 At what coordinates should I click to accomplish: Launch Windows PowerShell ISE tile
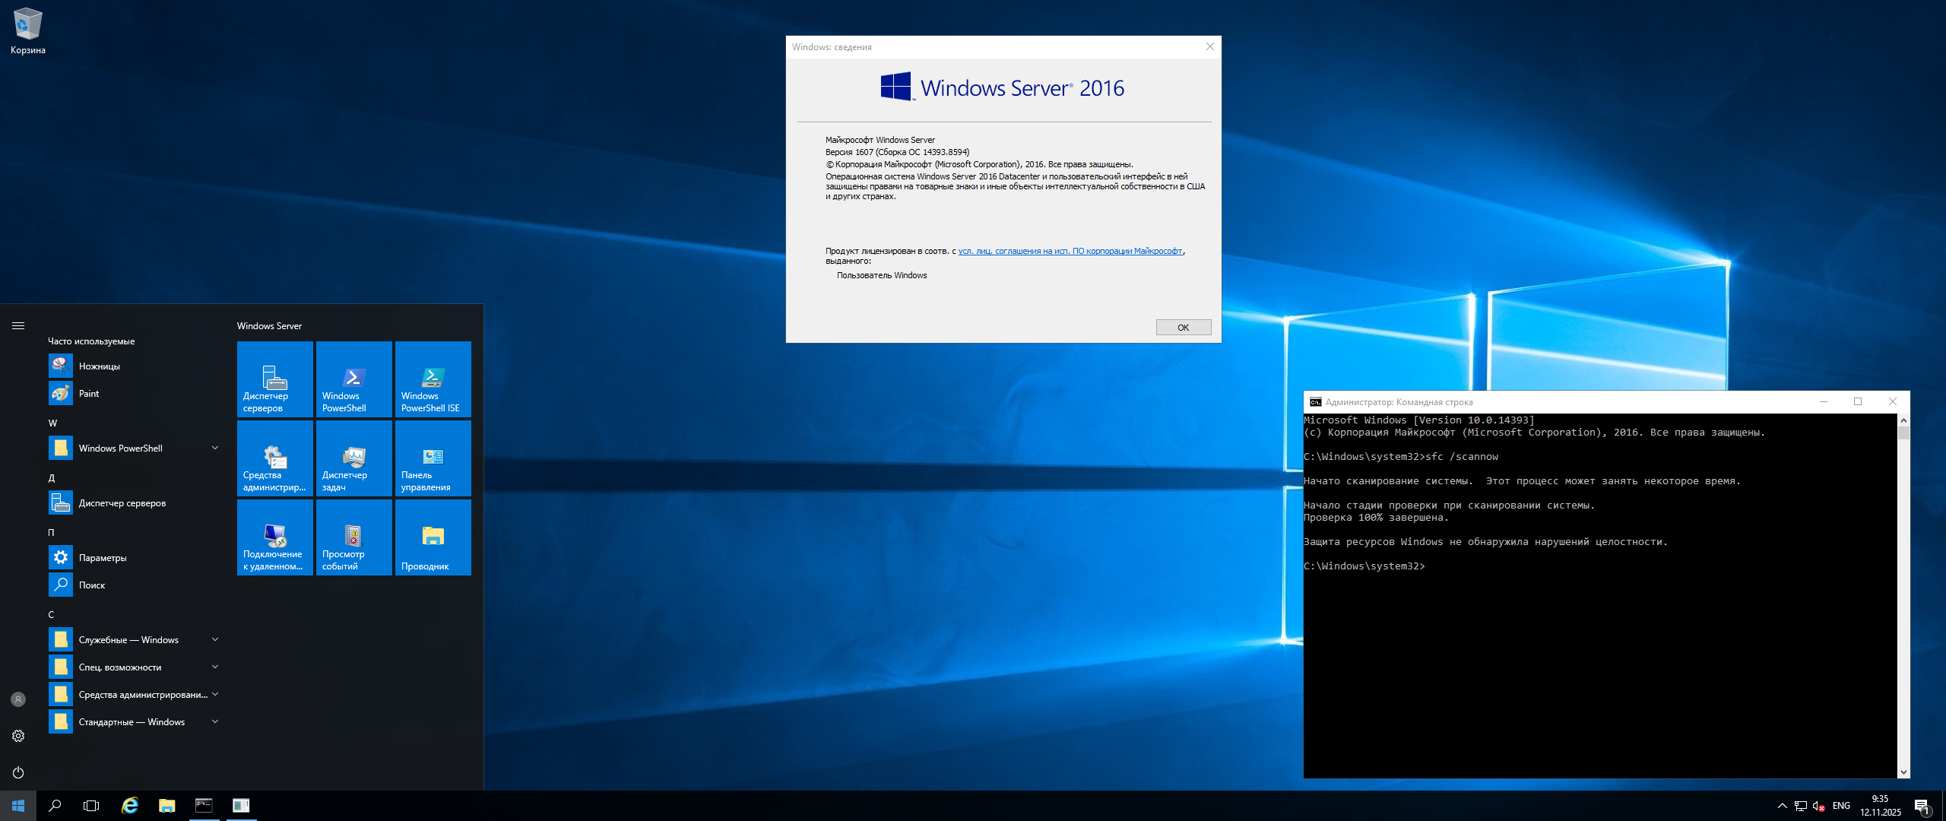pyautogui.click(x=433, y=379)
